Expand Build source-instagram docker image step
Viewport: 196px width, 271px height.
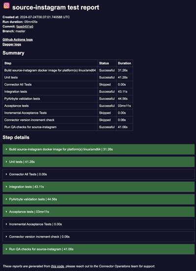tap(98, 149)
